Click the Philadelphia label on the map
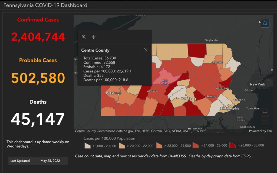 coord(229,108)
